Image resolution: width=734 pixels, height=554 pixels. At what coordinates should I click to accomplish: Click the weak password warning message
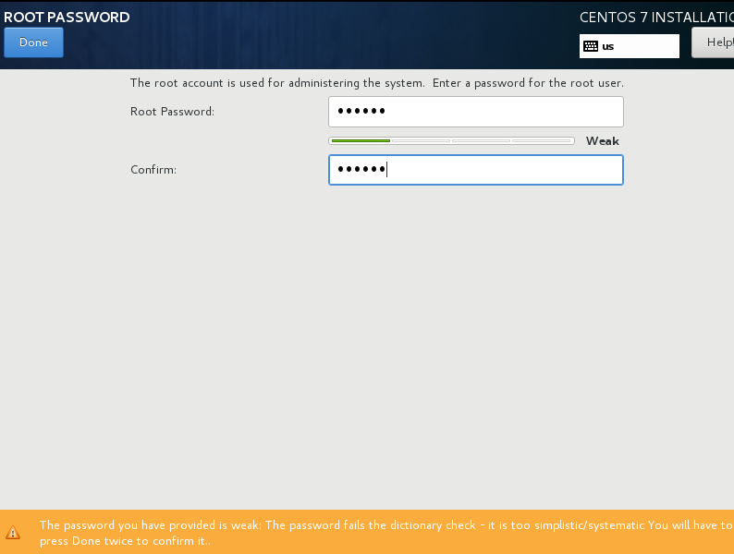coord(386,533)
